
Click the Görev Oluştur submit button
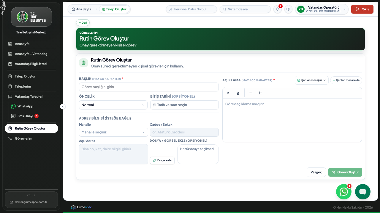(x=345, y=172)
